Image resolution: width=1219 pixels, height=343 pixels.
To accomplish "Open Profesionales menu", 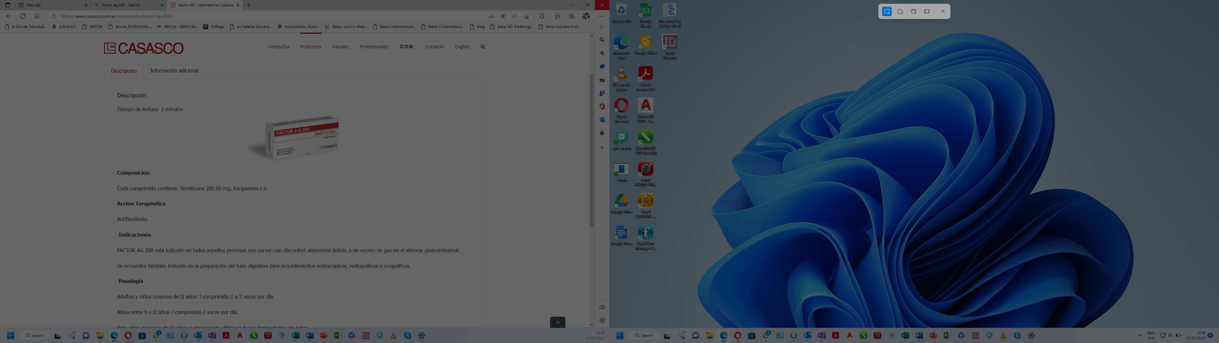I will pyautogui.click(x=373, y=46).
